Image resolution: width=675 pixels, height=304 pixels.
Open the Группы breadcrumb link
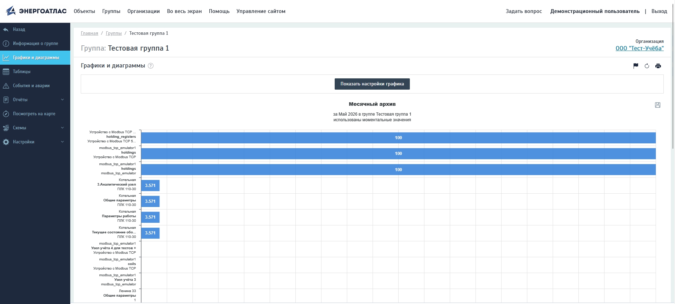(114, 33)
